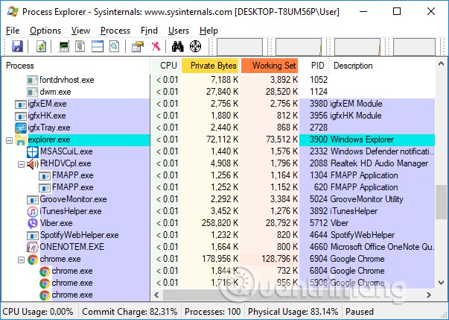
Task: Click the purple Viber.exe icon
Action: click(x=33, y=224)
